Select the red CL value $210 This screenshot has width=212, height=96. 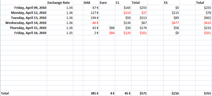[123, 13]
